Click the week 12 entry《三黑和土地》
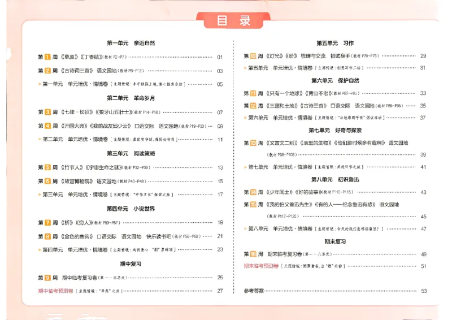Viewport: 452px width, 320px height. pos(335,106)
